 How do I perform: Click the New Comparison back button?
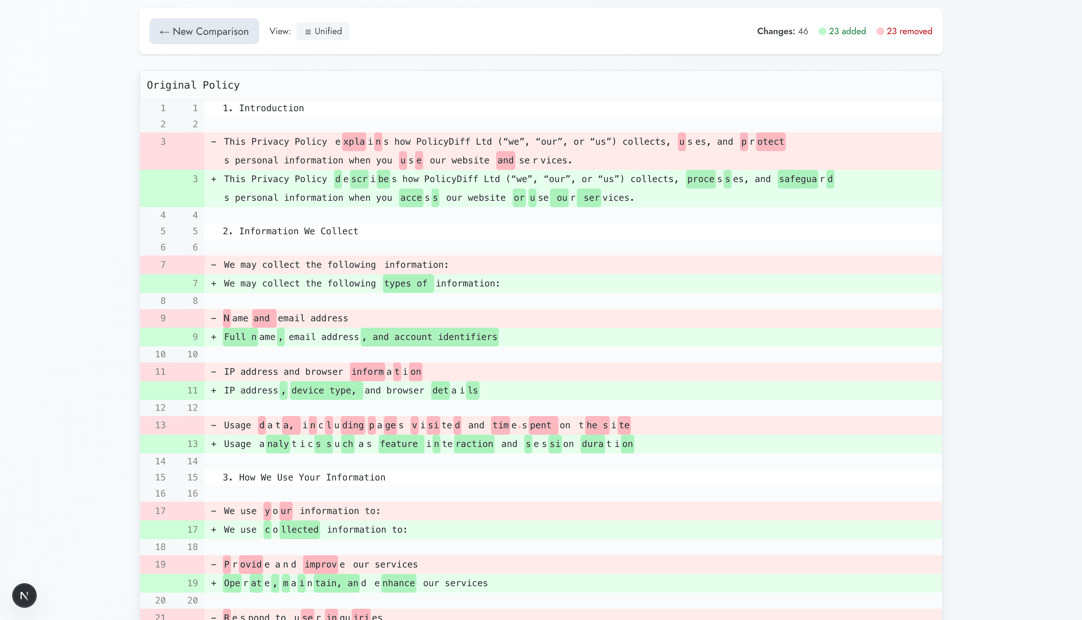coord(204,31)
